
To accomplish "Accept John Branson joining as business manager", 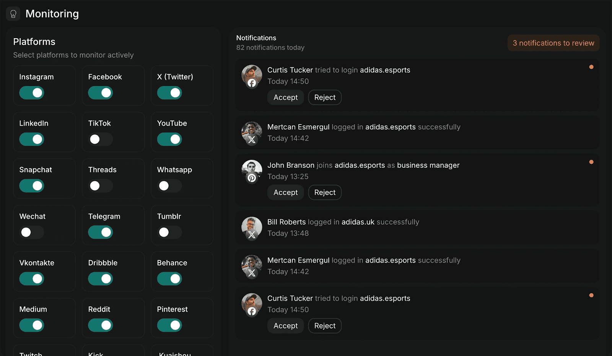I will 286,193.
